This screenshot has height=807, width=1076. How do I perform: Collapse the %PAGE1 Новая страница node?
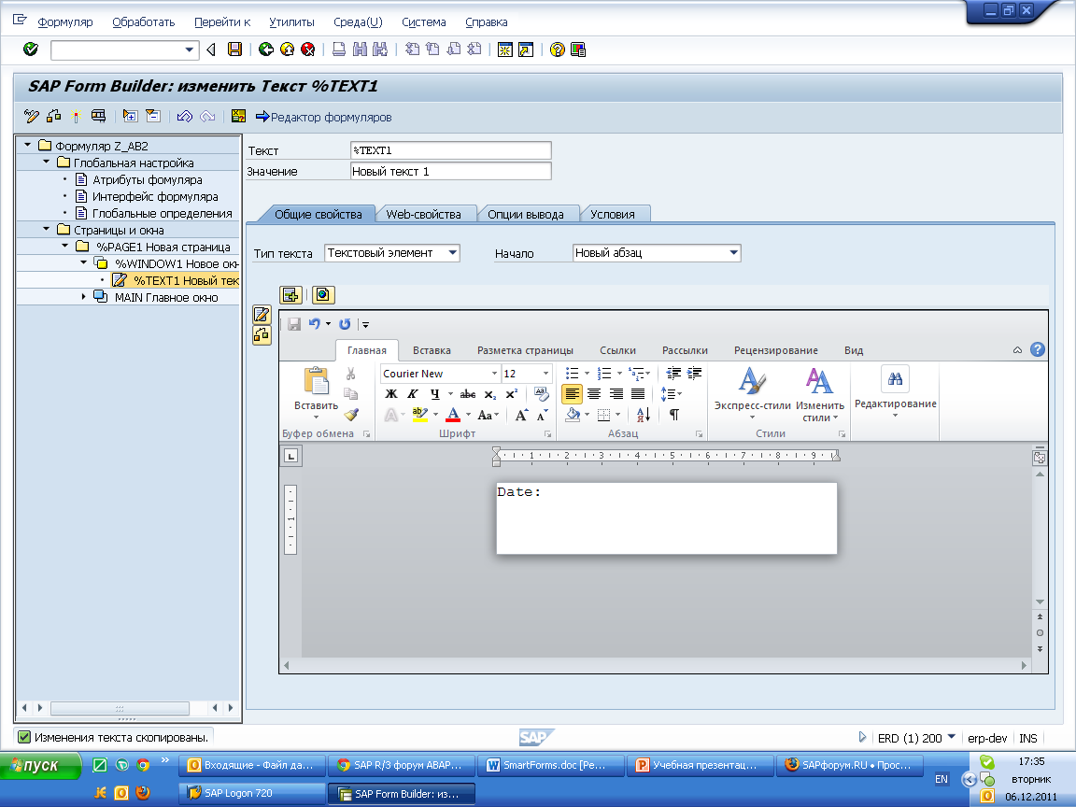click(x=65, y=246)
